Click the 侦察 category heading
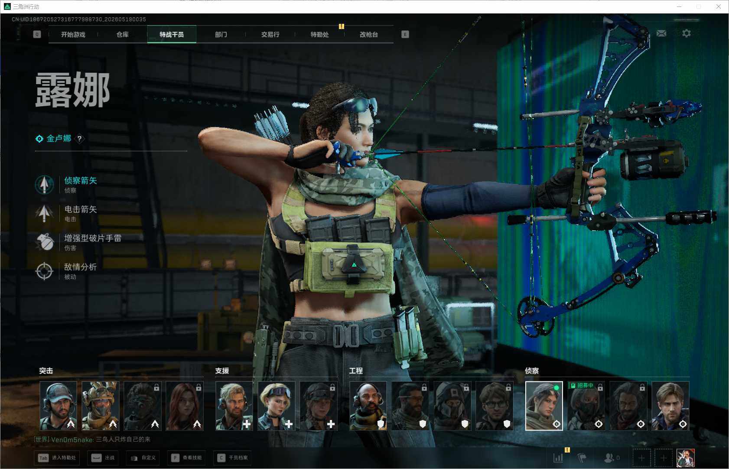 532,371
